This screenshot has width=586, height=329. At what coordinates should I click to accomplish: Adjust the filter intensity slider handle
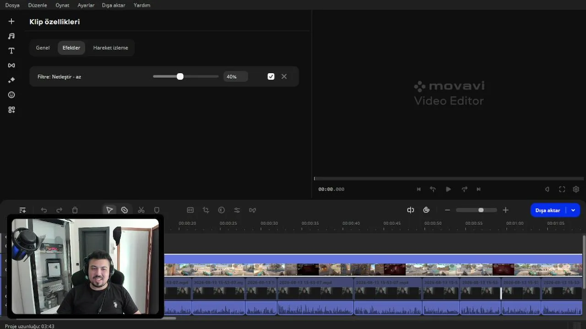(x=180, y=77)
